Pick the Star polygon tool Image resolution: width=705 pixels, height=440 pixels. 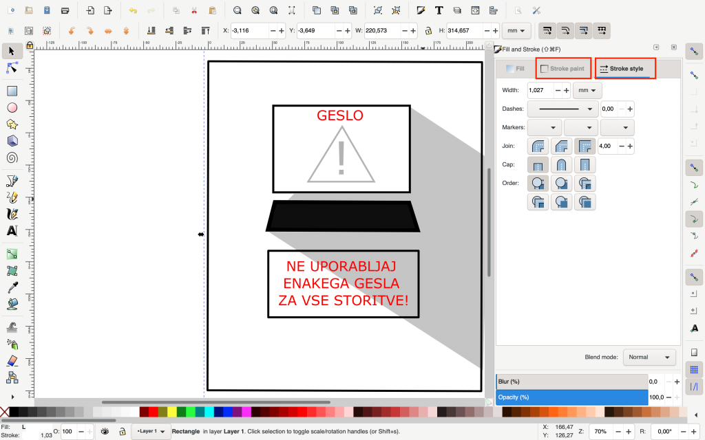tap(12, 124)
